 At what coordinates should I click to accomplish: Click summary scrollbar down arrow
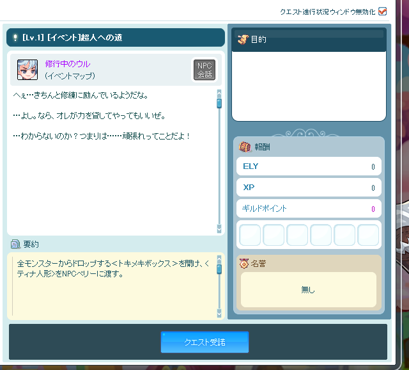[219, 313]
